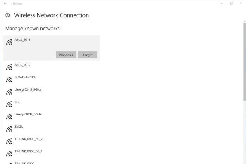Select the TP-LINK_01DC_5G_1 network
This screenshot has height=164, width=246.
coord(29,151)
